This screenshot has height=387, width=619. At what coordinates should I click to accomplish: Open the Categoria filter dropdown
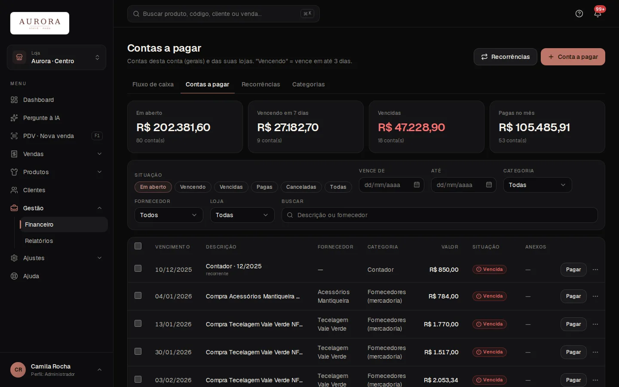point(537,185)
